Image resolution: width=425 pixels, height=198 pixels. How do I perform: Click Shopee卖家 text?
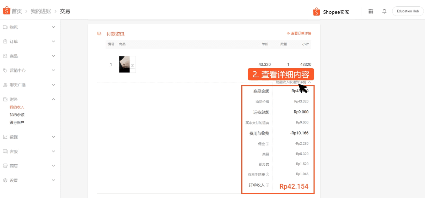click(336, 12)
